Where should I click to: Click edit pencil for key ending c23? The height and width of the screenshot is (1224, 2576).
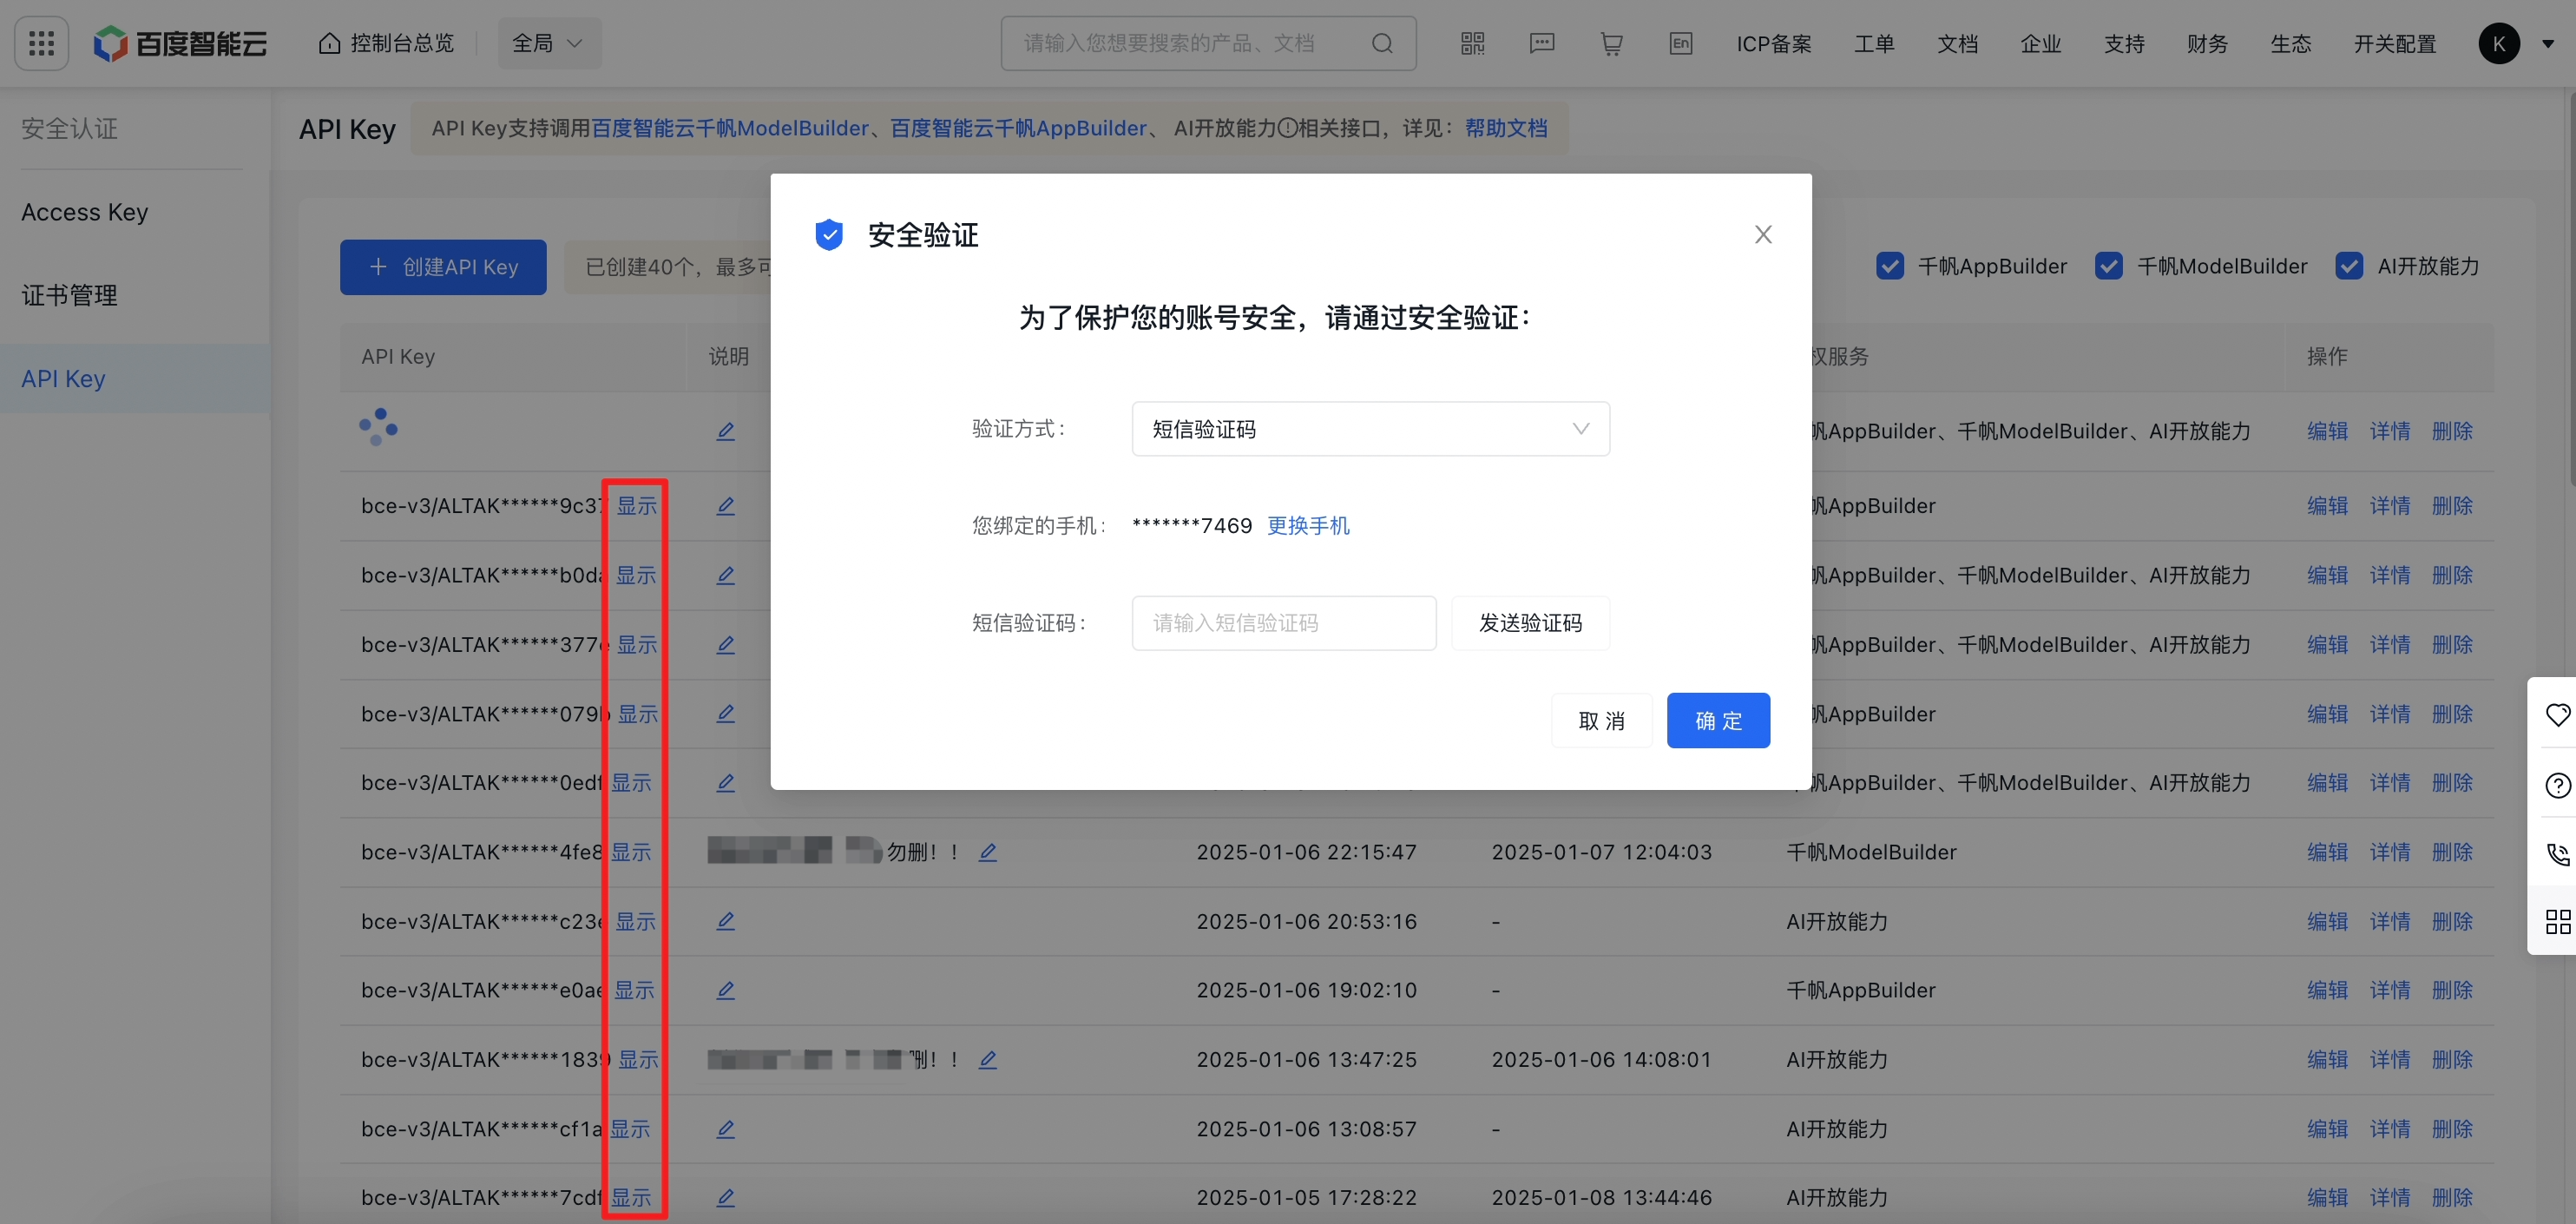(x=726, y=921)
